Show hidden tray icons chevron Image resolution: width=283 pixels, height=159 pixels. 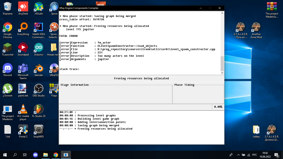[x=238, y=155]
